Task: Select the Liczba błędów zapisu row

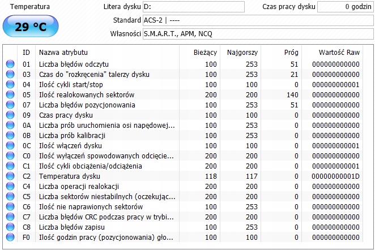Action: (x=108, y=227)
